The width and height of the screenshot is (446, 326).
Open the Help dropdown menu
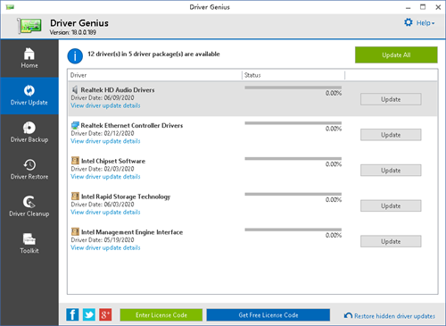pyautogui.click(x=425, y=23)
